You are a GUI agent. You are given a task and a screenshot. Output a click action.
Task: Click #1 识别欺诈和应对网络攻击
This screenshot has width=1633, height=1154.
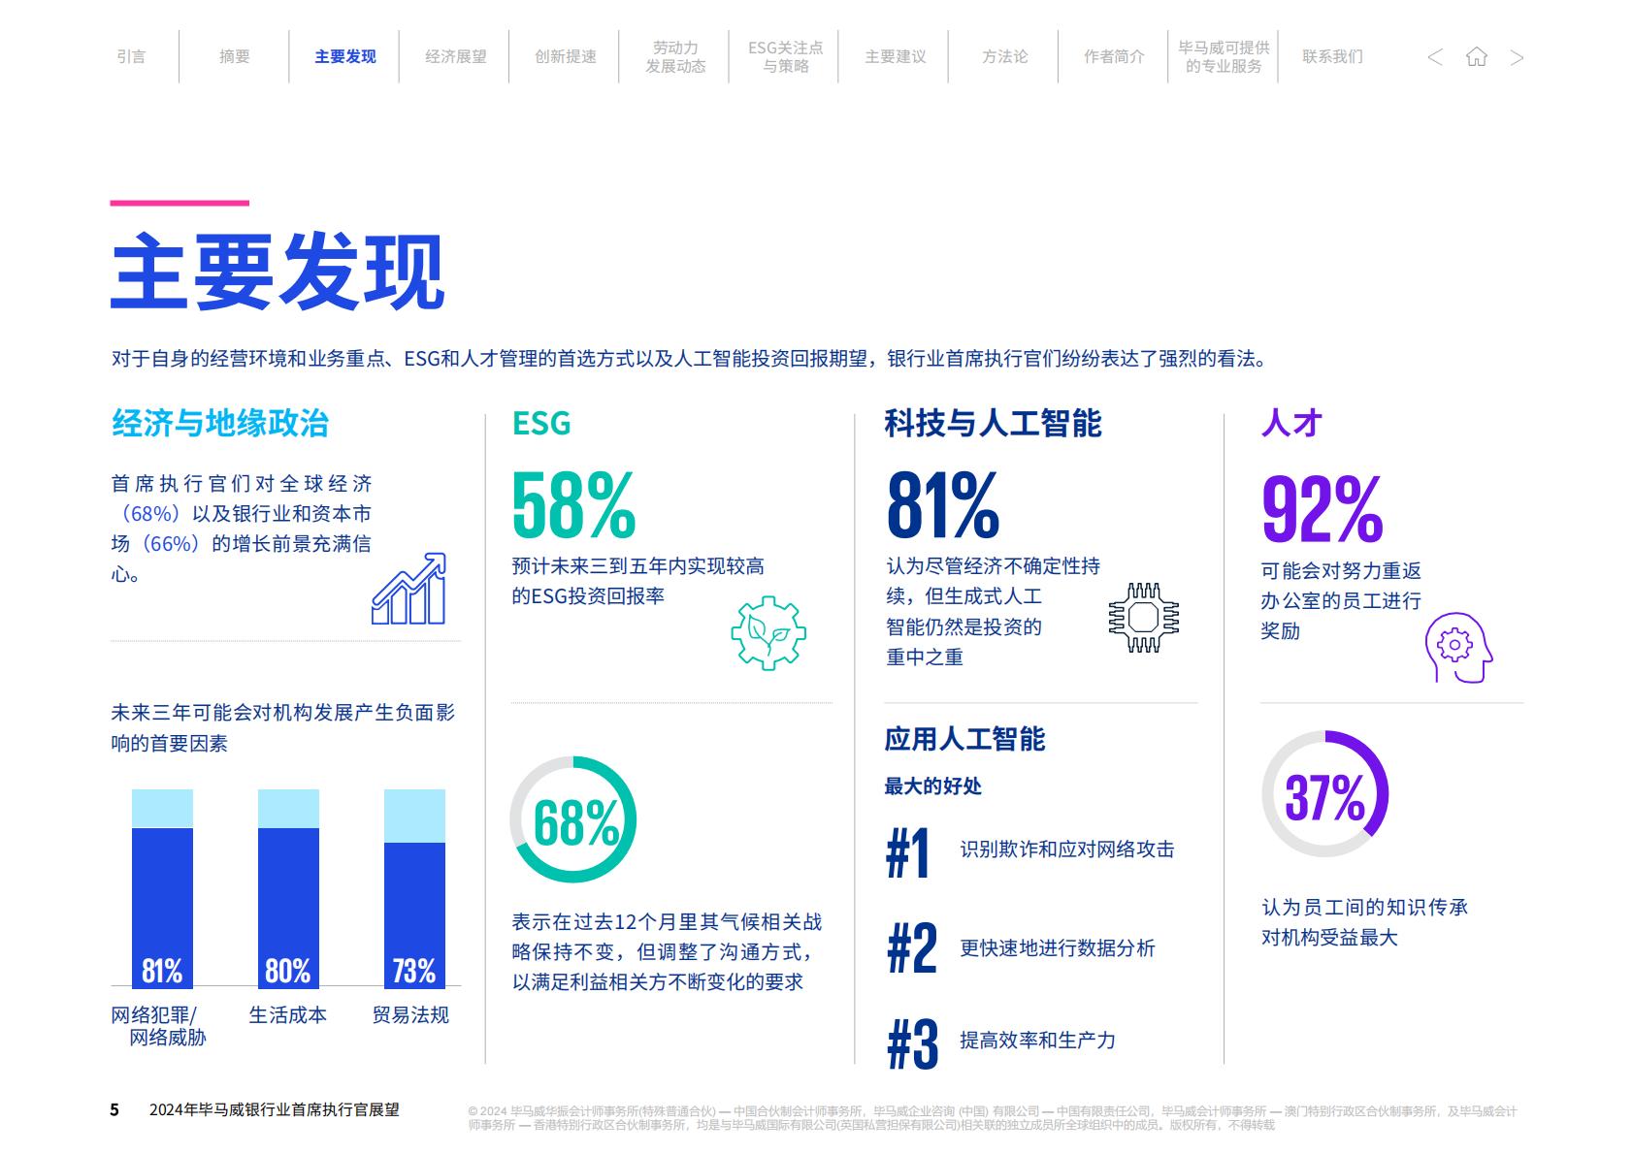pyautogui.click(x=1029, y=851)
